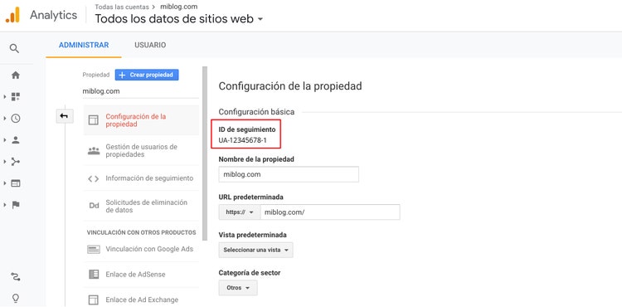The width and height of the screenshot is (622, 307).
Task: Click the back arrow button
Action: [64, 116]
